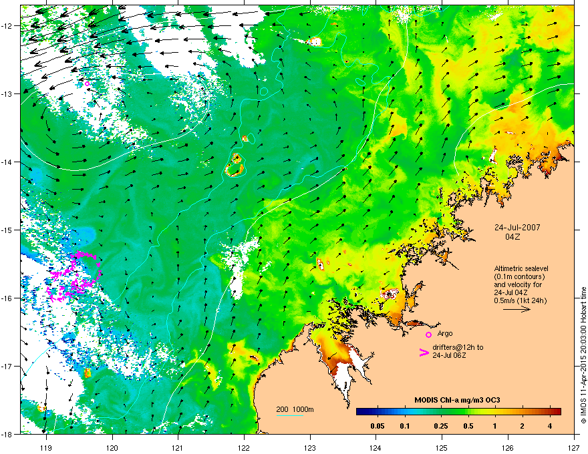Click the -16 latitude axis label

(7, 298)
